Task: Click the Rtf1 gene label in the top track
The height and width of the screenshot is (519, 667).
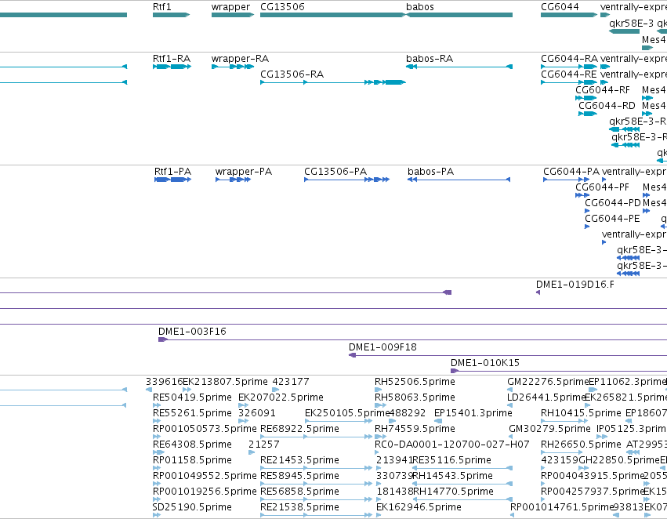Action: pyautogui.click(x=162, y=7)
